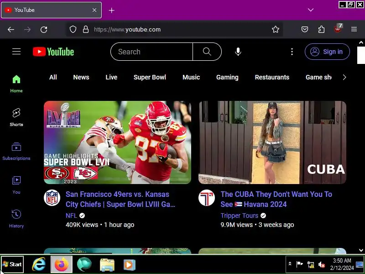Open the Super Bowl highlights thumbnail
The width and height of the screenshot is (365, 274).
pos(117,142)
